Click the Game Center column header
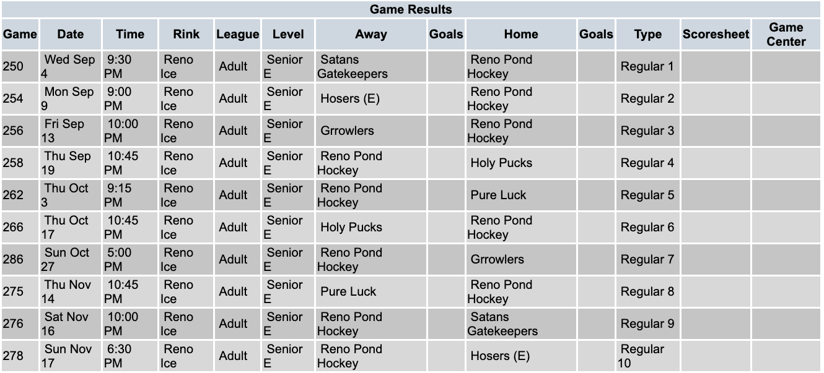824x373 pixels. pyautogui.click(x=786, y=35)
